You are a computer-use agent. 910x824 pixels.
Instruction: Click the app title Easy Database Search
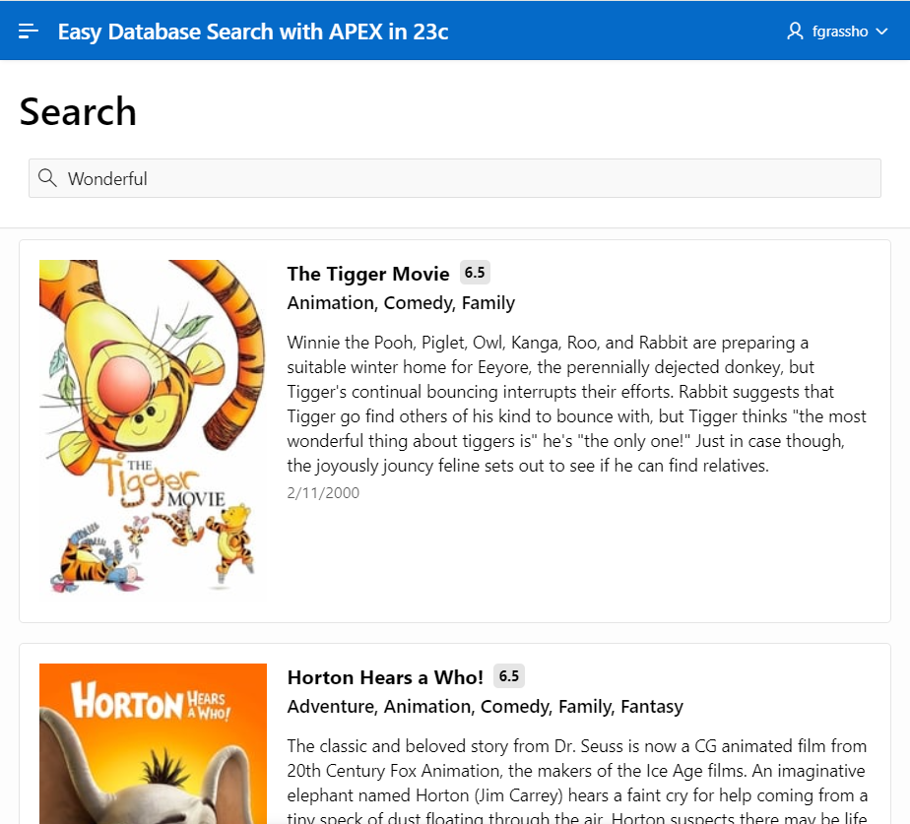pyautogui.click(x=252, y=31)
